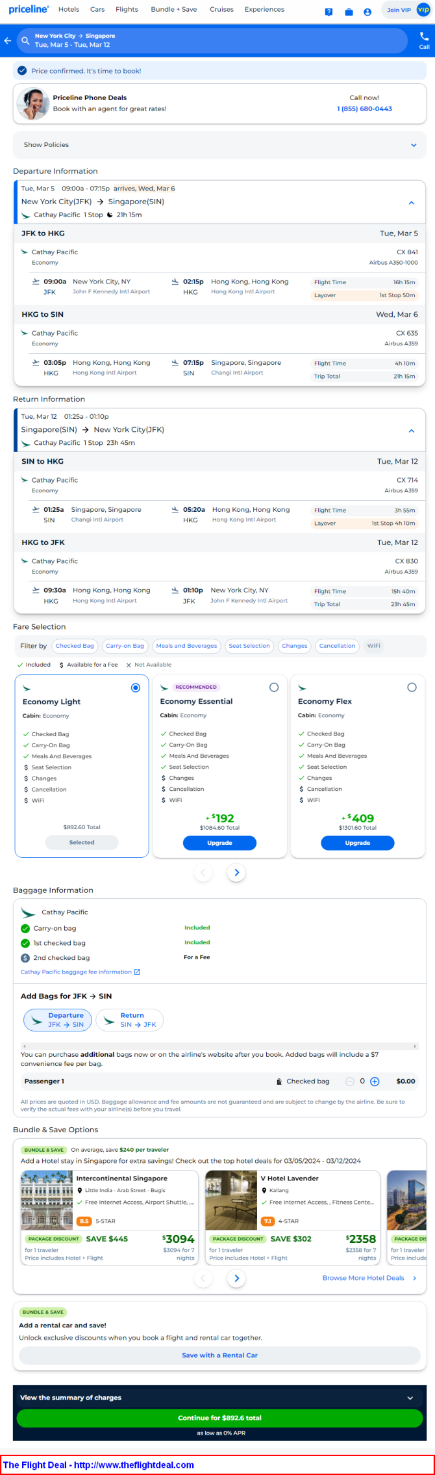Previous hotel deals arrow
Image resolution: width=435 pixels, height=1475 pixels.
pyautogui.click(x=203, y=1279)
